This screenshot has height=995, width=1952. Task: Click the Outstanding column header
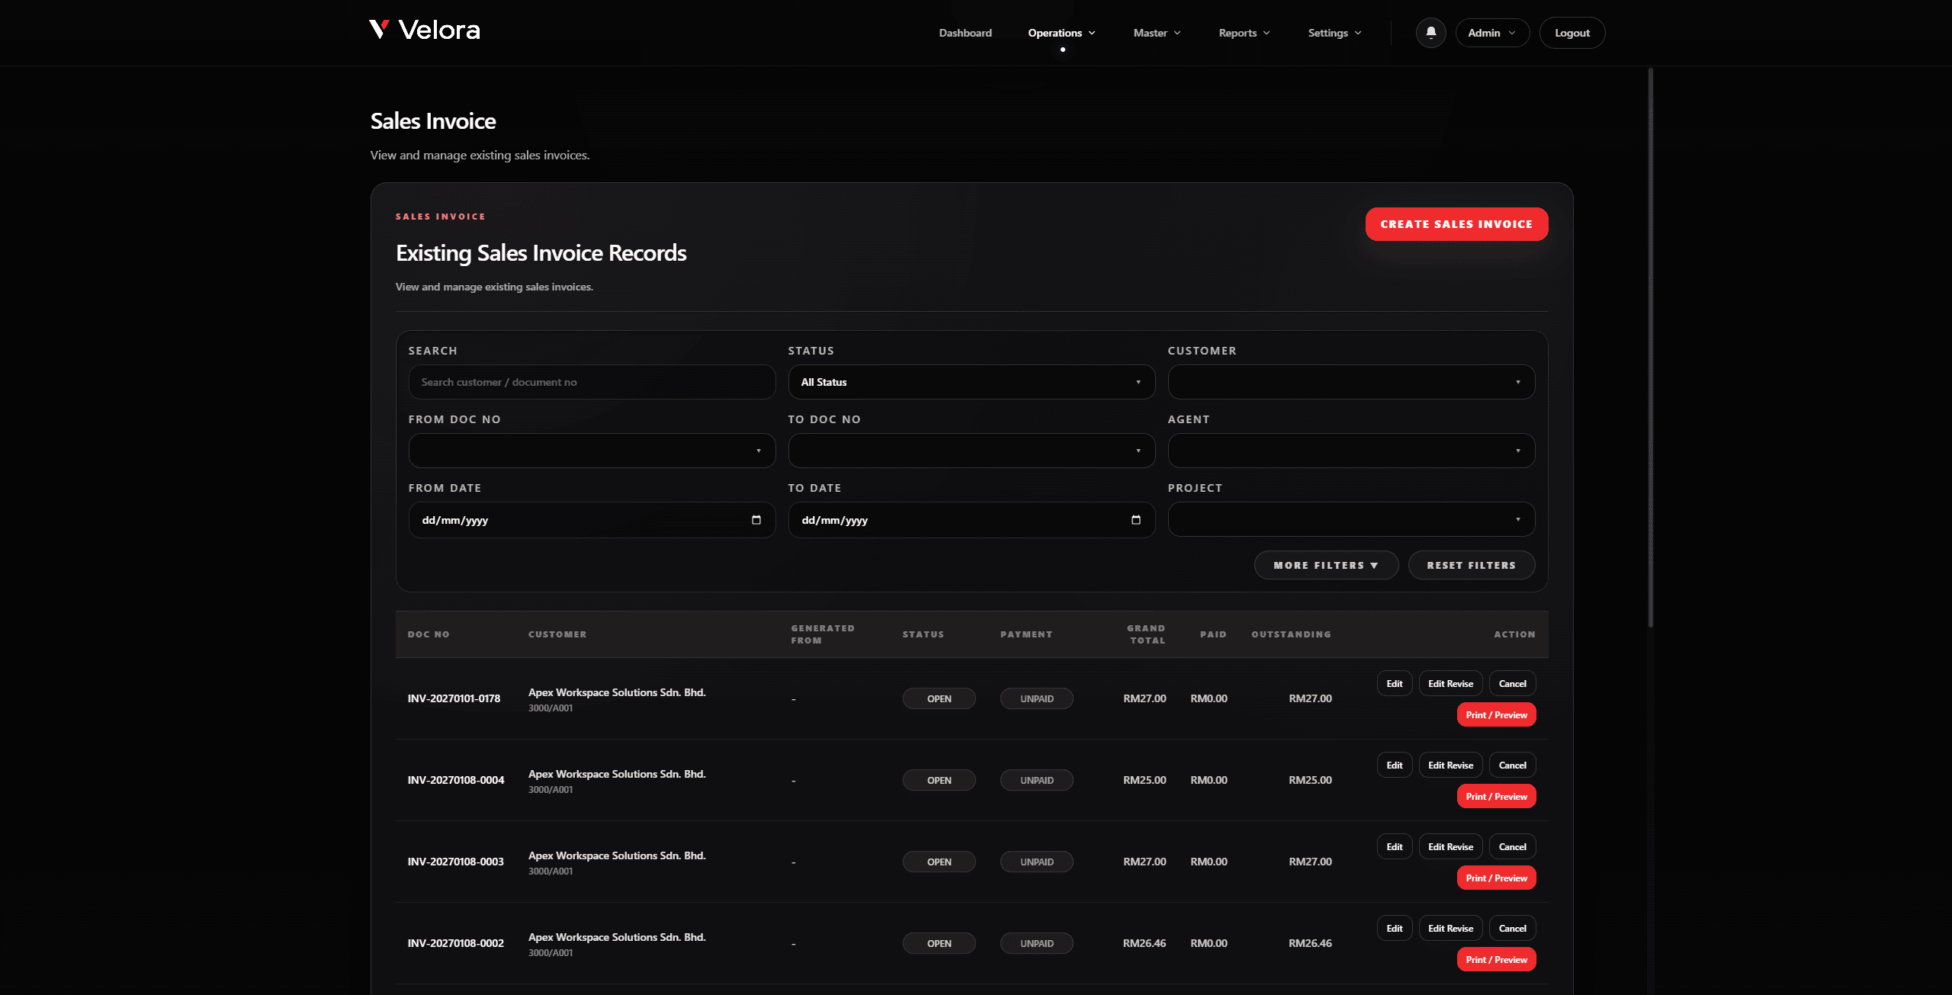tap(1291, 634)
